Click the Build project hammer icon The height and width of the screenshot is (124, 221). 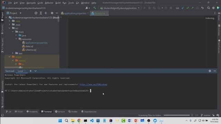(94, 8)
